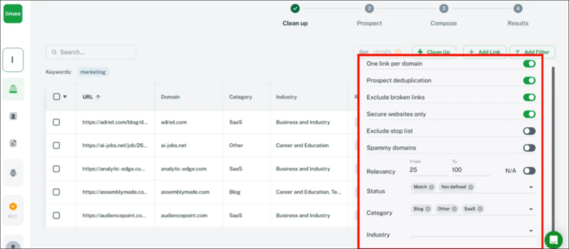Viewport: 569px width, 249px height.
Task: Open the contacts person sidebar icon
Action: [13, 116]
